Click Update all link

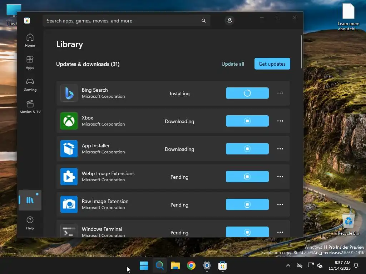pos(233,64)
